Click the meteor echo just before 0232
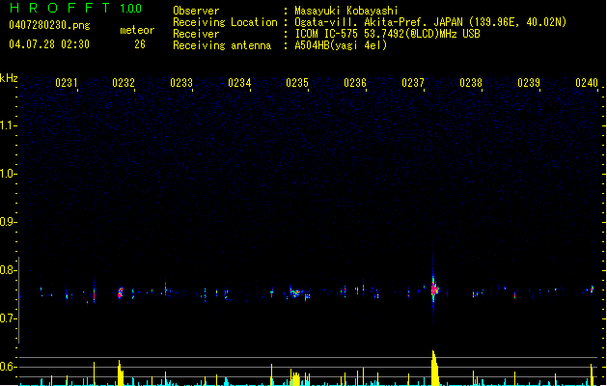 pos(121,292)
